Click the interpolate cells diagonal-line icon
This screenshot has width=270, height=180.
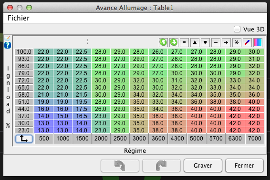pos(247,42)
